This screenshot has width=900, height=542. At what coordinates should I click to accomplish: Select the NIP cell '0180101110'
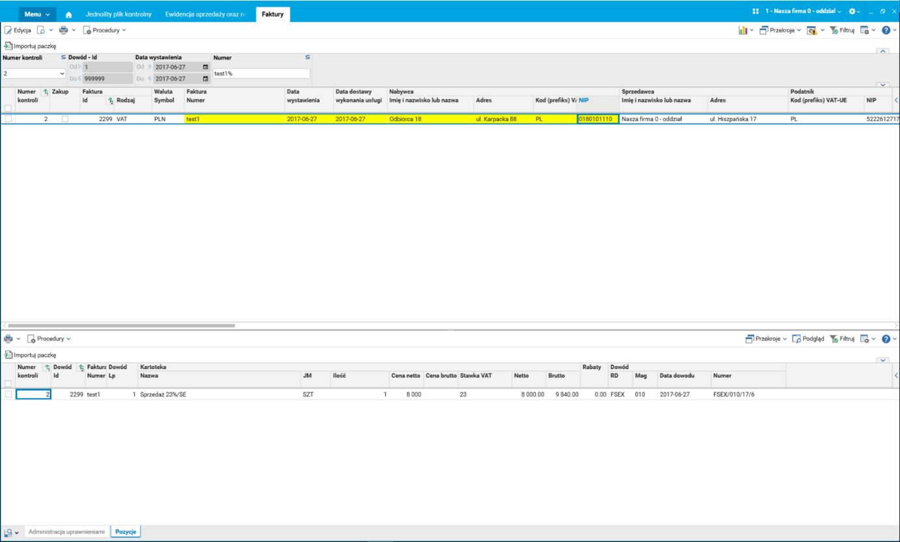pyautogui.click(x=598, y=119)
